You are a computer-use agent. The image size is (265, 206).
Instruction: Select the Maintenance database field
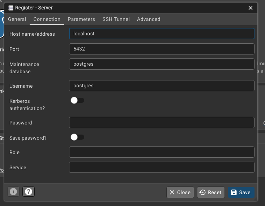pyautogui.click(x=161, y=64)
